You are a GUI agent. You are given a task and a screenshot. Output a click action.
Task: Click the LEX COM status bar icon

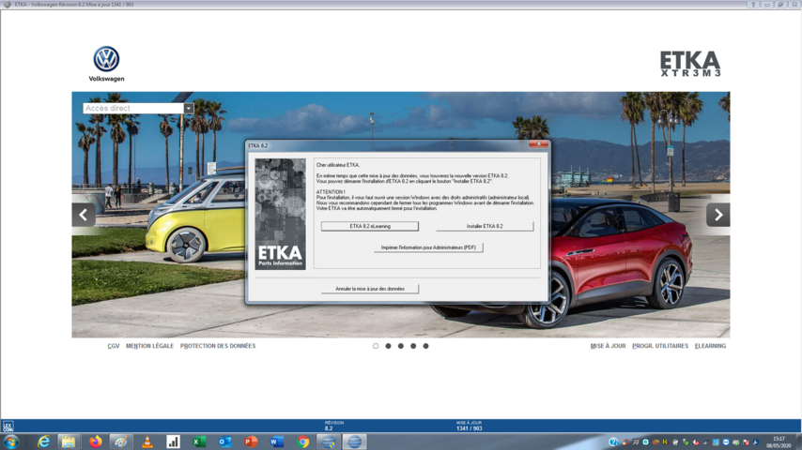[8, 426]
